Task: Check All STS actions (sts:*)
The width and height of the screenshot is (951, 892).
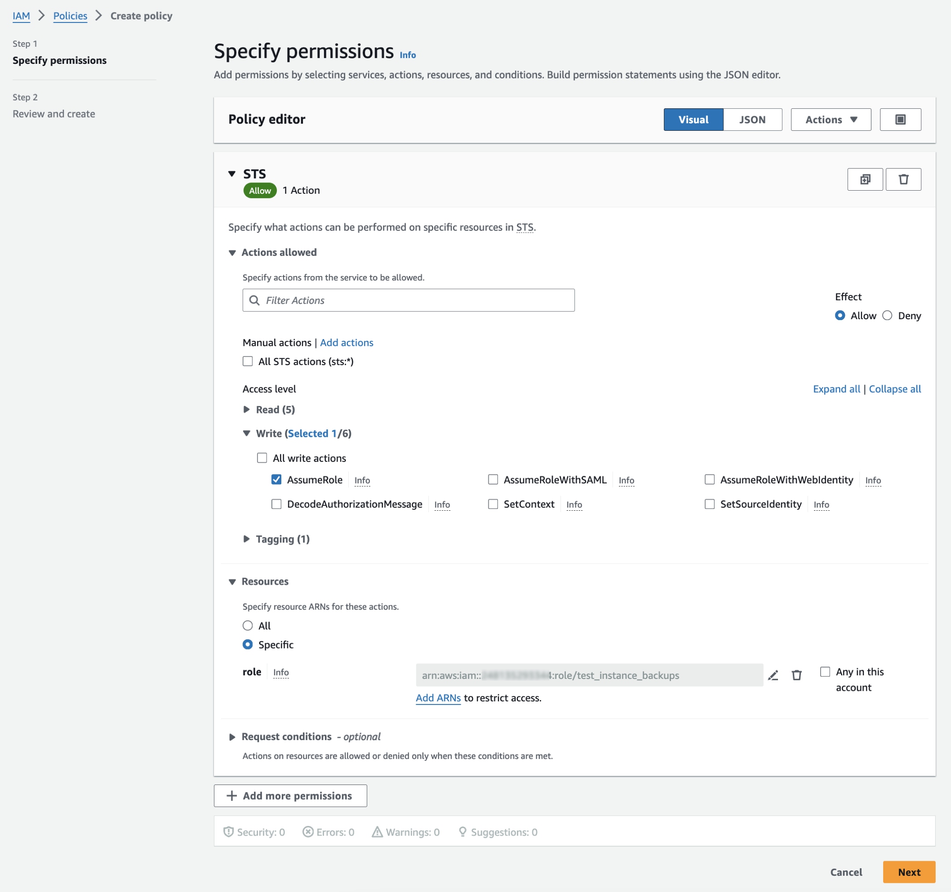Action: 247,361
